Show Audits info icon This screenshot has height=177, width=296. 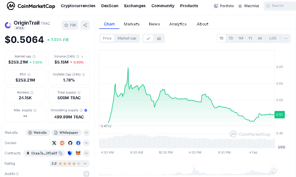[17, 174]
